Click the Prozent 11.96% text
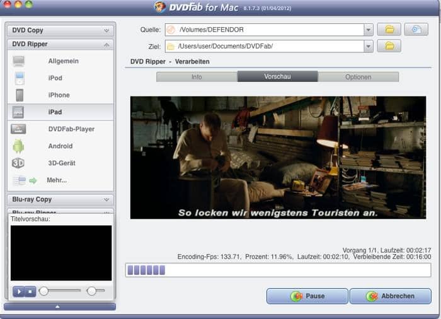 click(x=269, y=257)
